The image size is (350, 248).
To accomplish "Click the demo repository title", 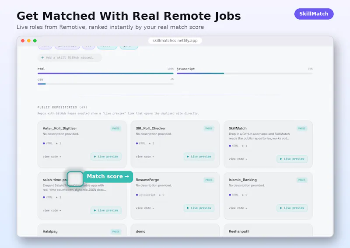I will [140, 231].
